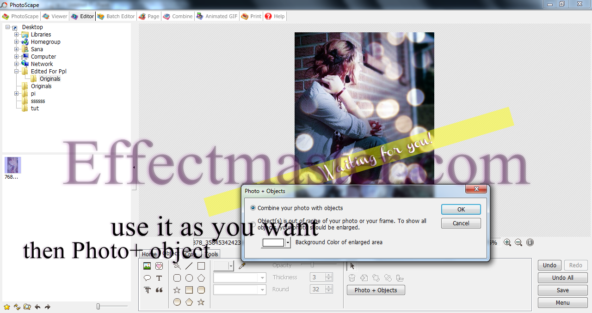Expand the Libraries tree node
This screenshot has height=313, width=592.
pyautogui.click(x=17, y=35)
